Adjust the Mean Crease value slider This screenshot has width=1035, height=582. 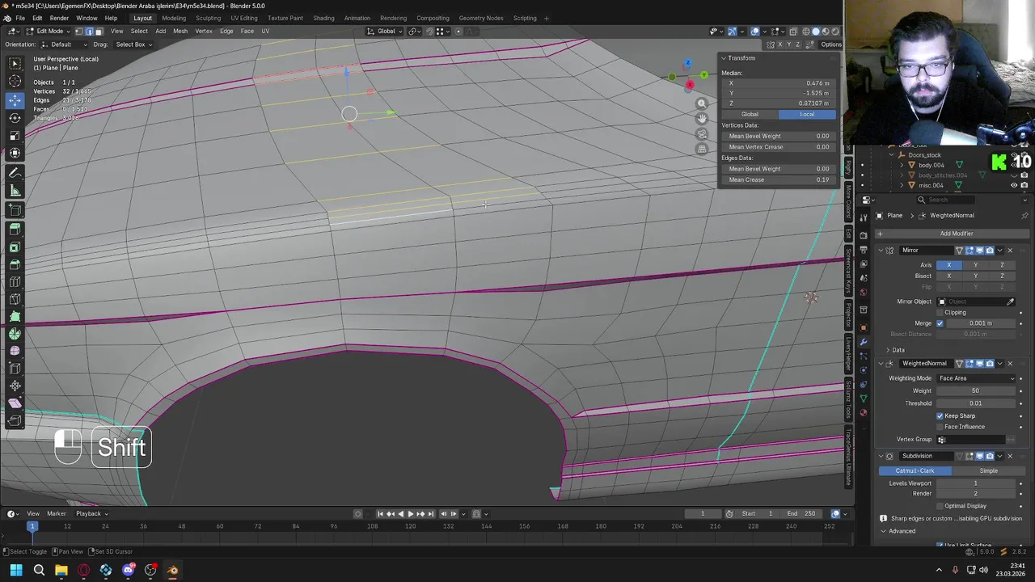tap(778, 180)
